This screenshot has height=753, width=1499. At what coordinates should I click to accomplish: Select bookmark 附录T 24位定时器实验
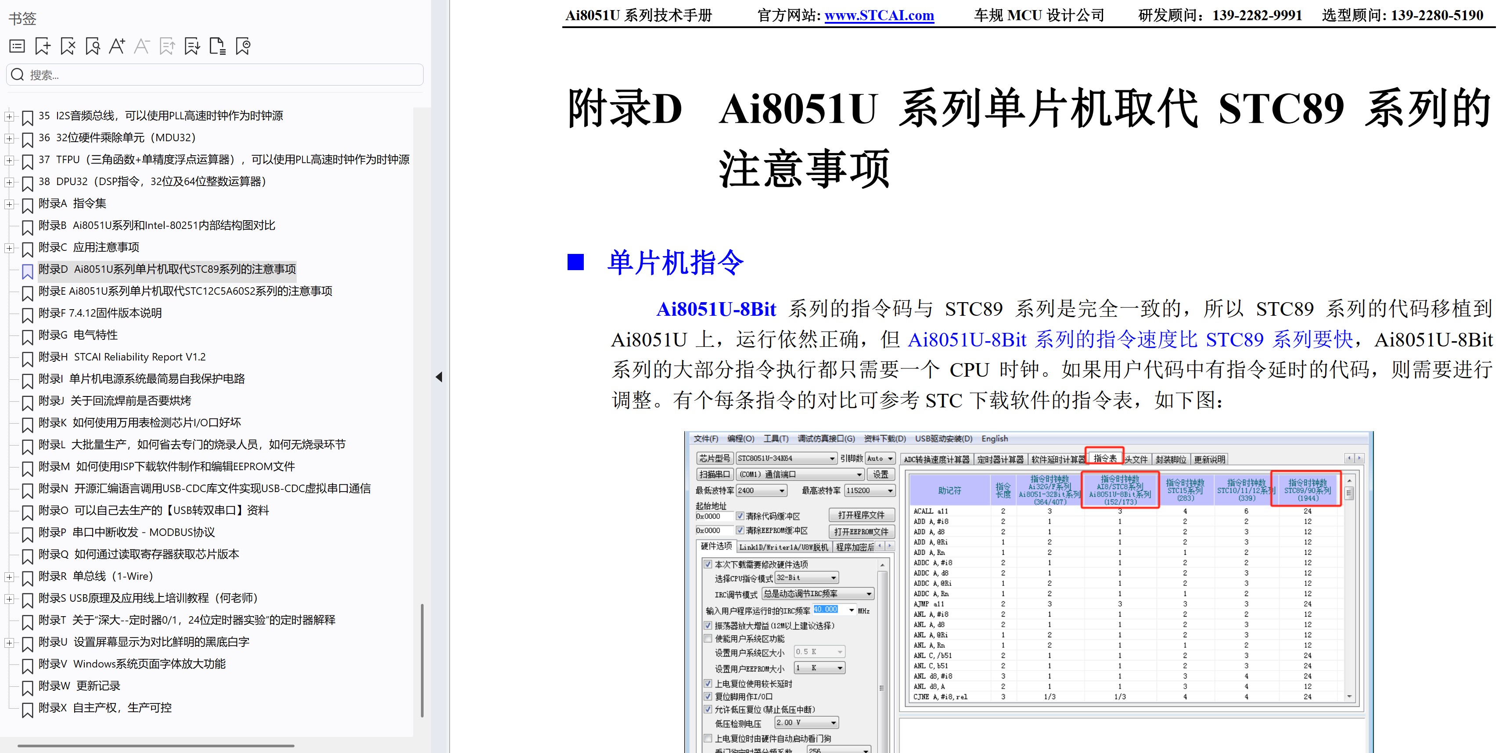[x=187, y=620]
